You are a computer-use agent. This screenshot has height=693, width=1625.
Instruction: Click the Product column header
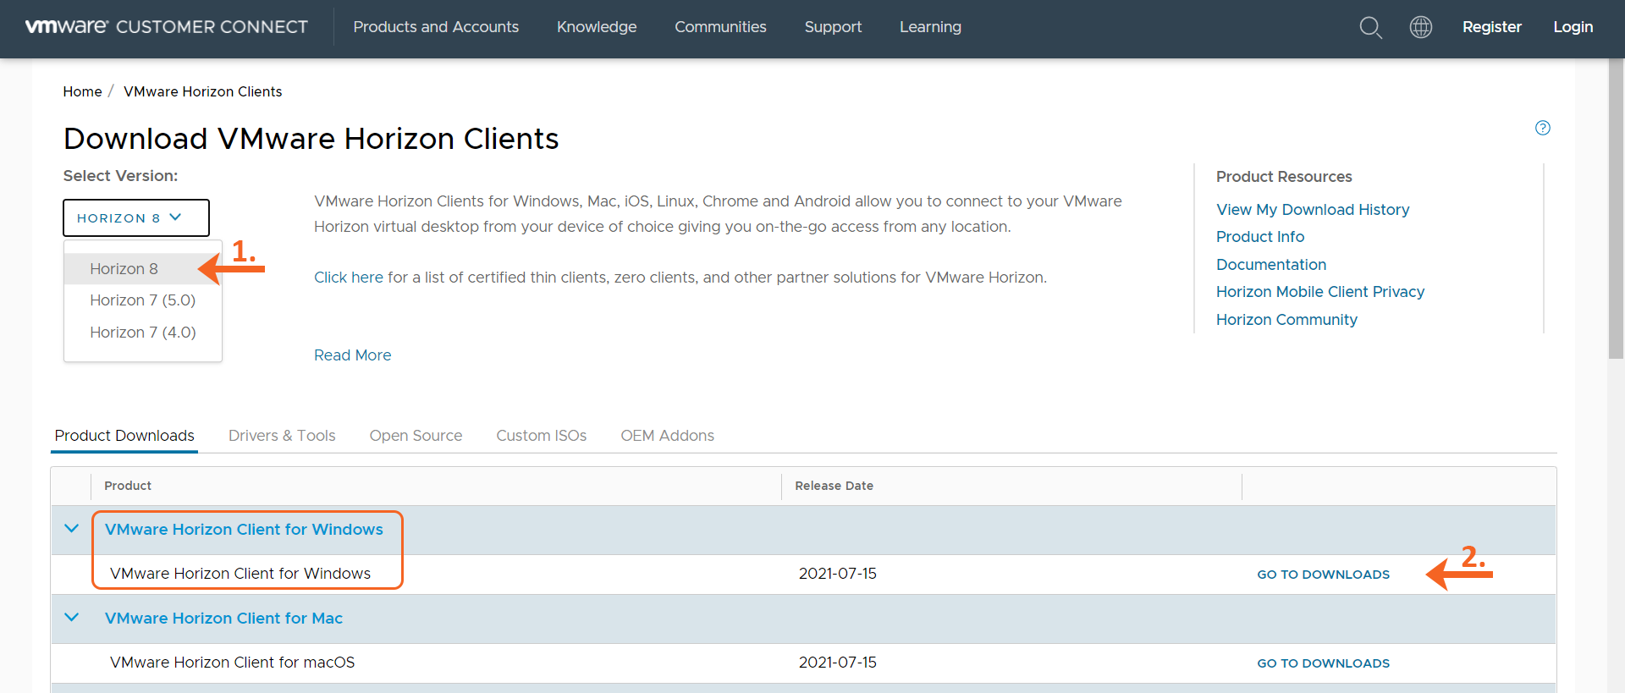pos(128,486)
